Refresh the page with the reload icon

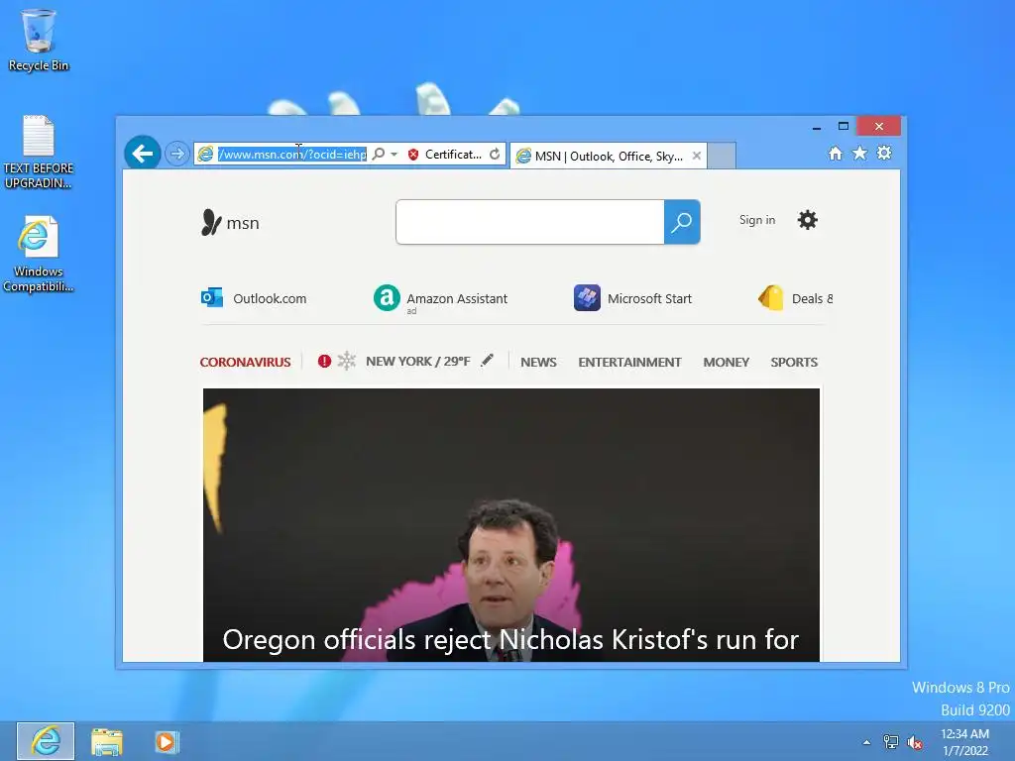click(x=495, y=154)
